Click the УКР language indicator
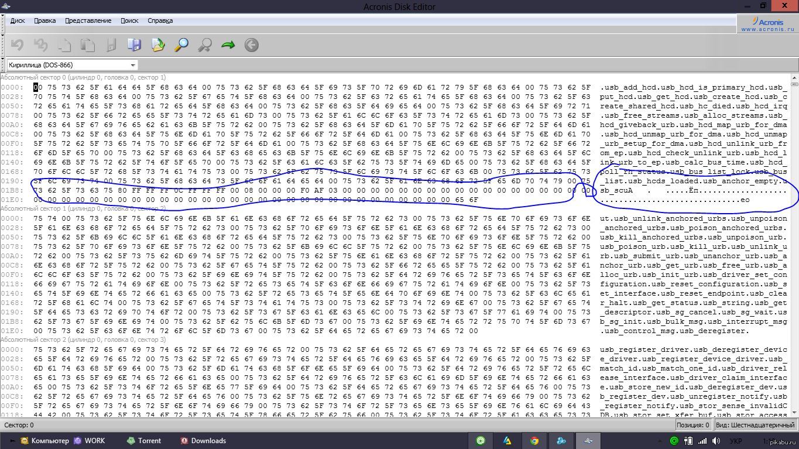The image size is (799, 449). [x=736, y=441]
